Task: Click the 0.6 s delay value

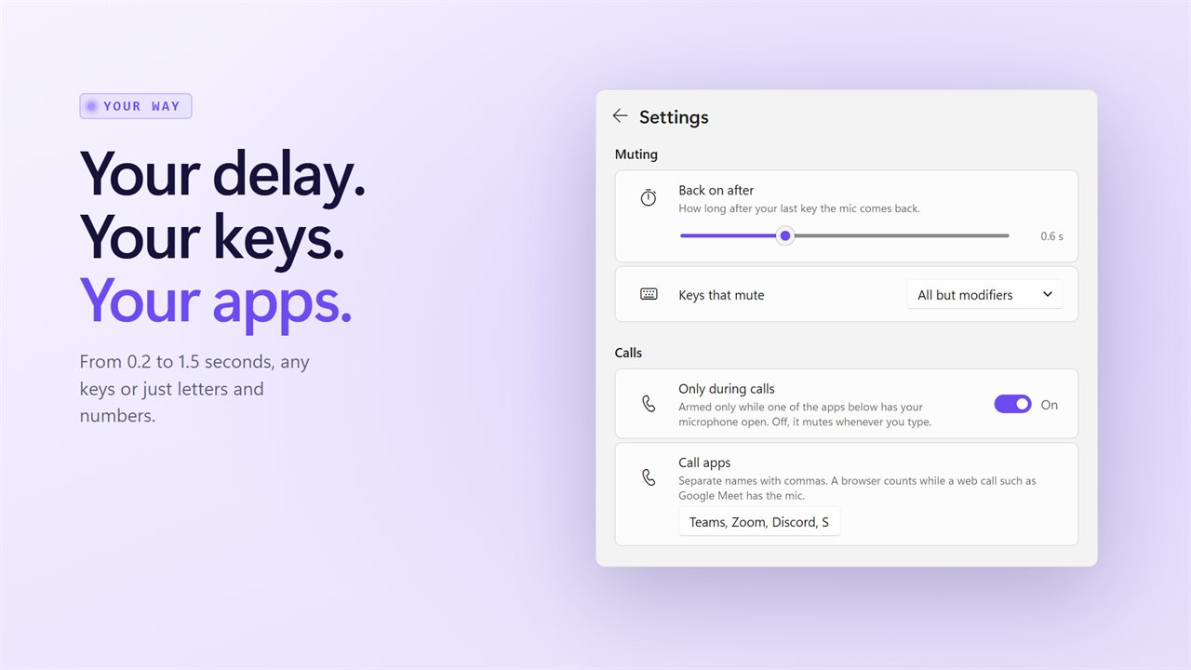Action: (1051, 236)
